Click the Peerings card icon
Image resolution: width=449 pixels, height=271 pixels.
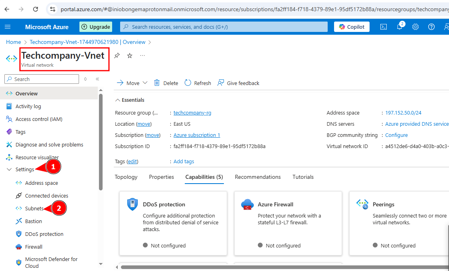(x=362, y=204)
